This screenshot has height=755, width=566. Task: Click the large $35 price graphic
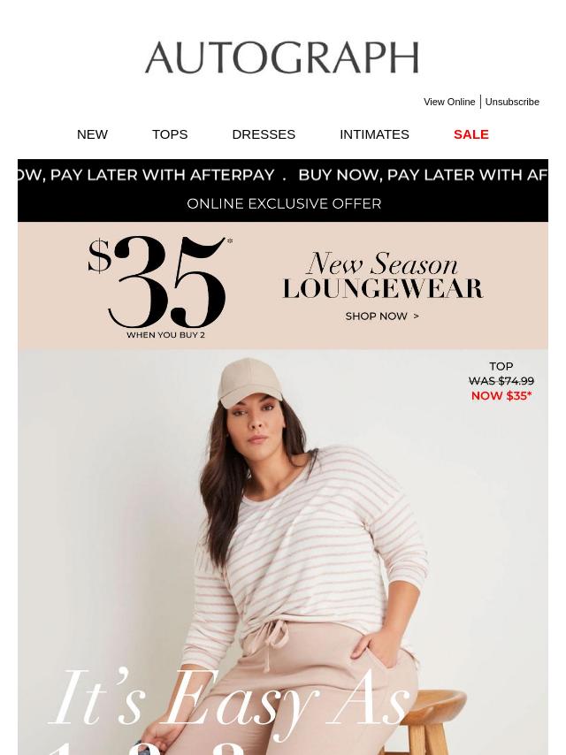click(x=161, y=282)
